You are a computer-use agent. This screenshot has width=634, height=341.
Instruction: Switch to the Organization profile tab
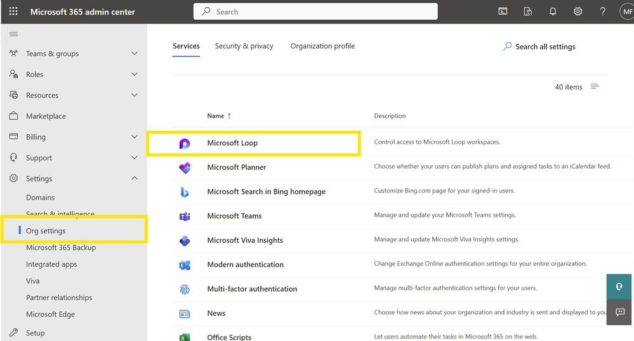[322, 46]
